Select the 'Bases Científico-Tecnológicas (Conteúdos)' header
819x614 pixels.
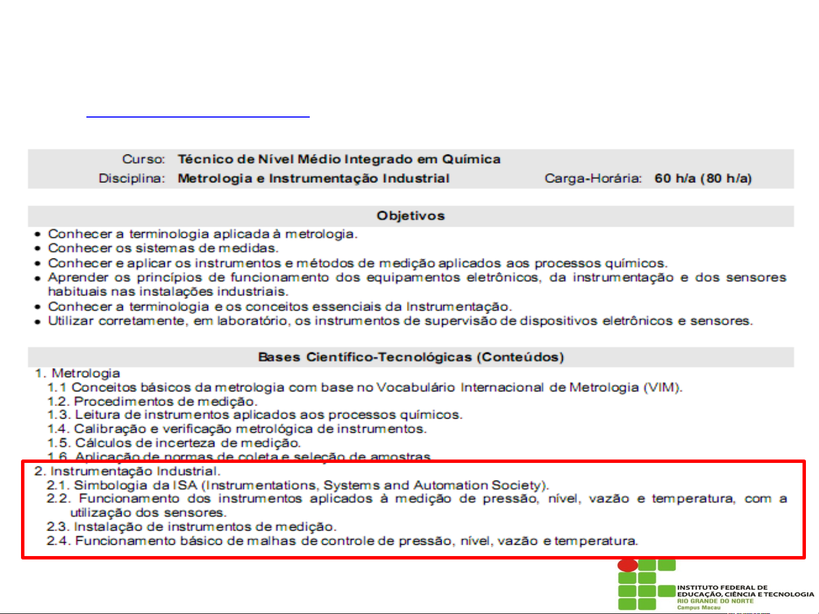[x=410, y=357]
